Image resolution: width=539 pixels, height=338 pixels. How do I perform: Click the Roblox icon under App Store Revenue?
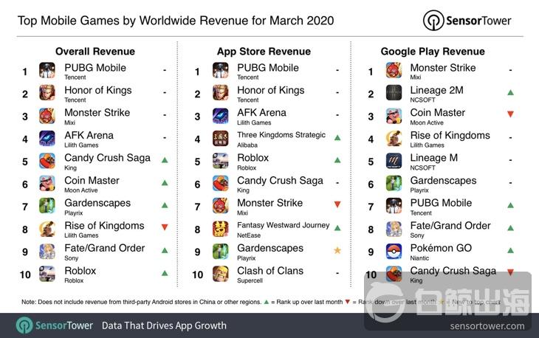(220, 161)
